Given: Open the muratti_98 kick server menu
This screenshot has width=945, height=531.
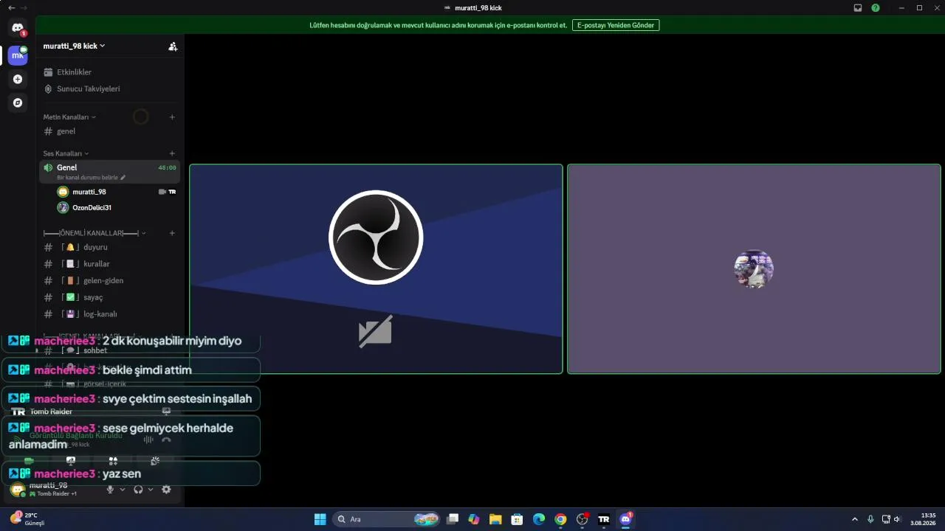Looking at the screenshot, I should 74,46.
